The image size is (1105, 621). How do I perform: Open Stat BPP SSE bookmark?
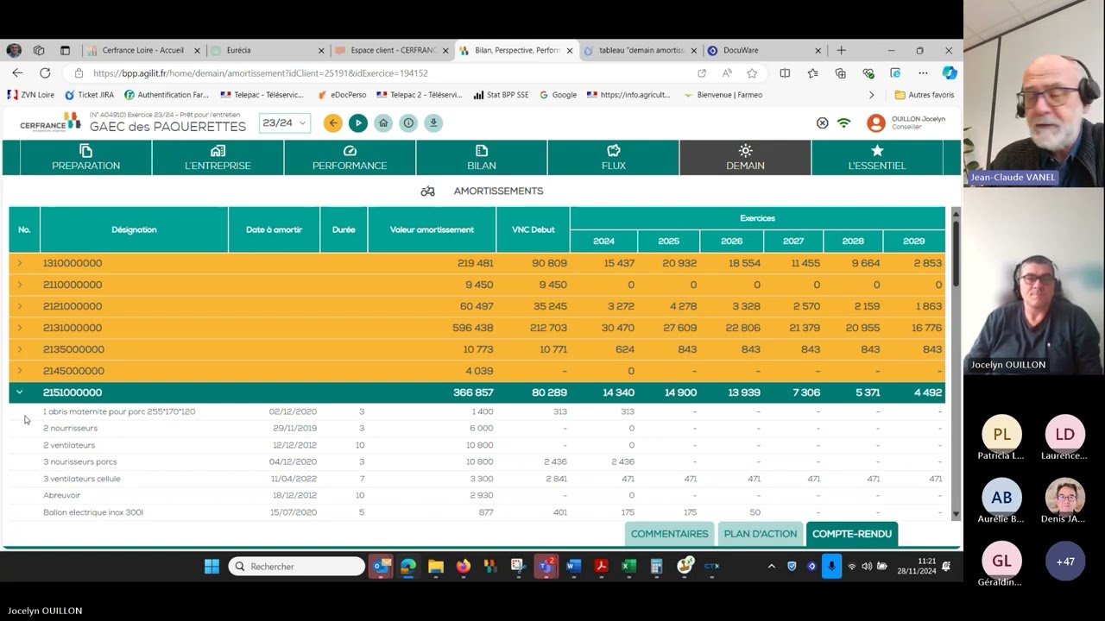click(x=501, y=95)
